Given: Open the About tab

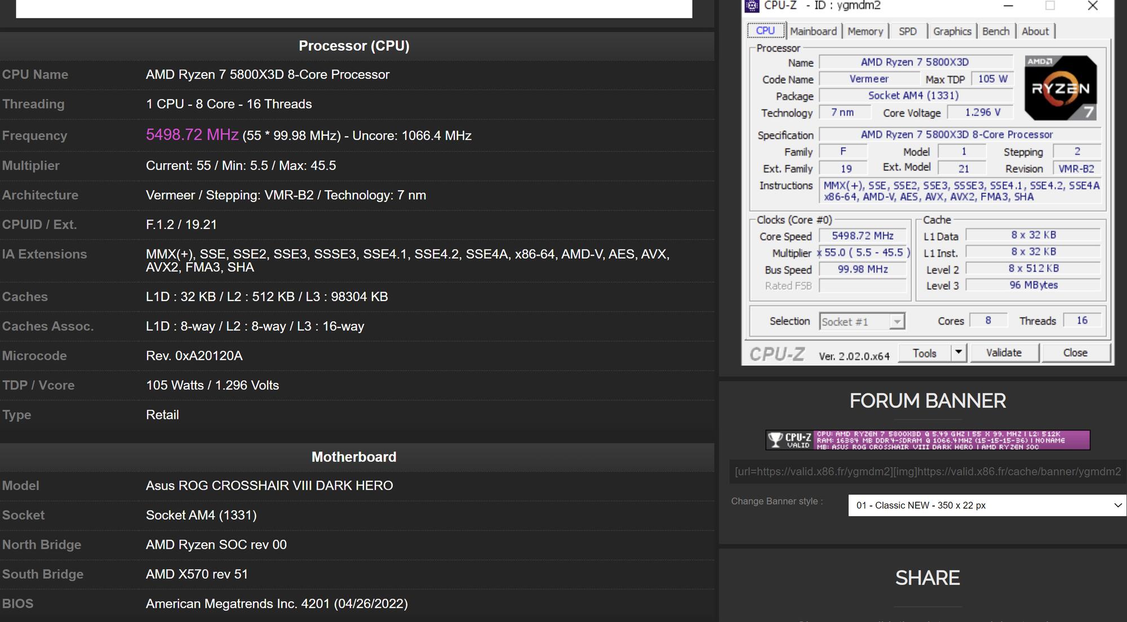Looking at the screenshot, I should coord(1035,32).
